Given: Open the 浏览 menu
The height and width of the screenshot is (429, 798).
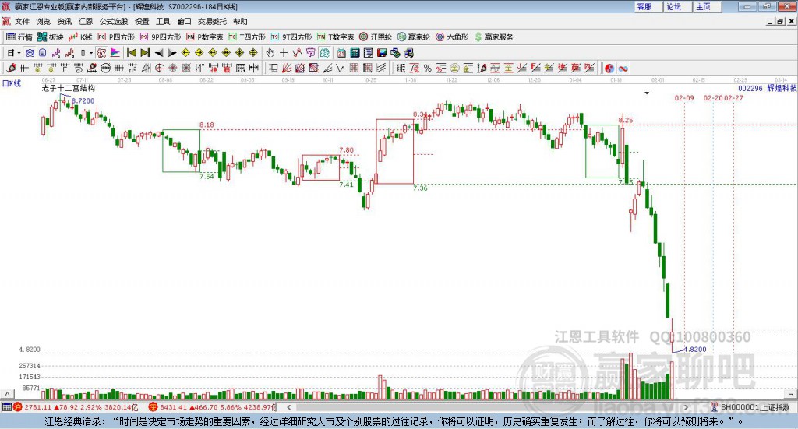Looking at the screenshot, I should pyautogui.click(x=44, y=21).
